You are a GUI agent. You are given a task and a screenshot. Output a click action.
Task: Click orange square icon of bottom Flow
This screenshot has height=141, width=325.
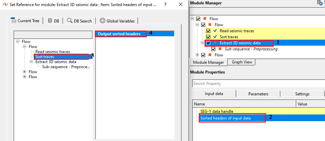210,55
